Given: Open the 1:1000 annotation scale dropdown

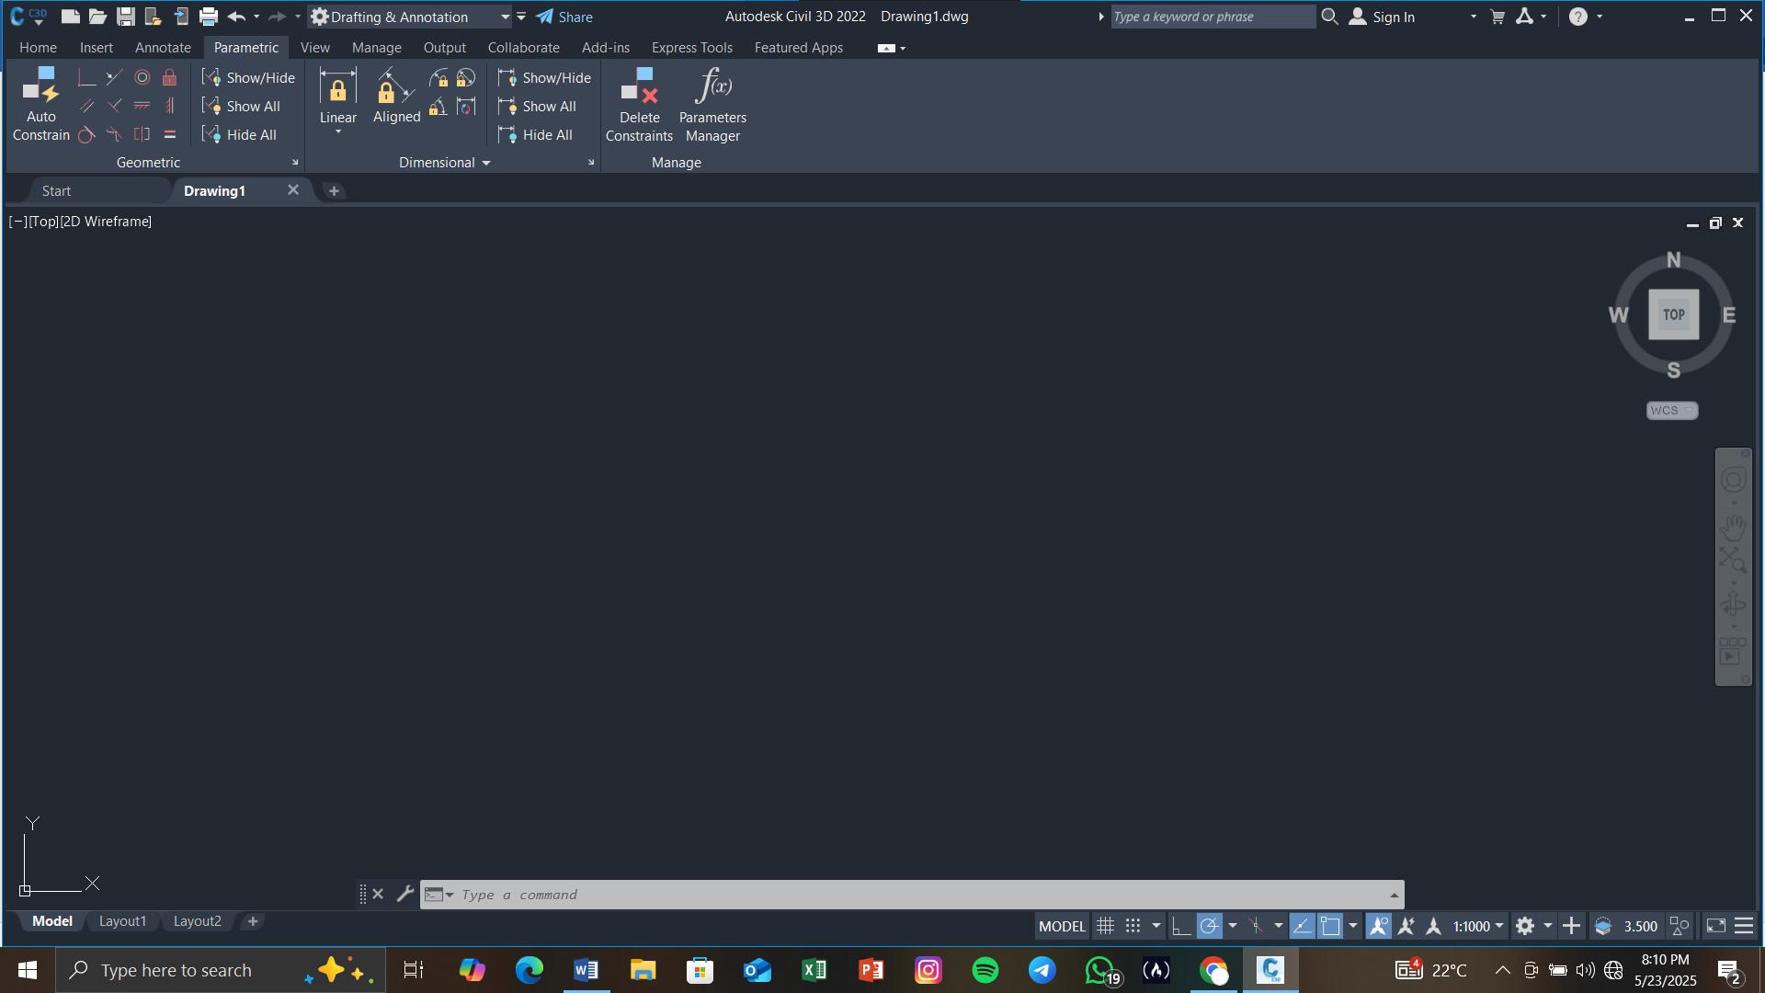Looking at the screenshot, I should (1478, 926).
